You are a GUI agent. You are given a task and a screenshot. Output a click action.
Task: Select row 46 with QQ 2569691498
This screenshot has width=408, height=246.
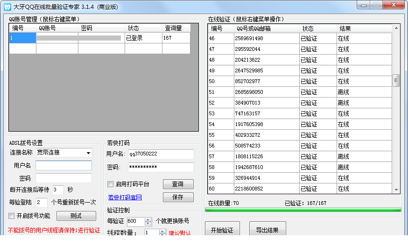pos(300,39)
